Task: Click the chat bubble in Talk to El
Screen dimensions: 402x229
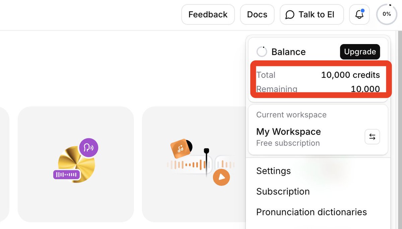Action: [x=290, y=15]
